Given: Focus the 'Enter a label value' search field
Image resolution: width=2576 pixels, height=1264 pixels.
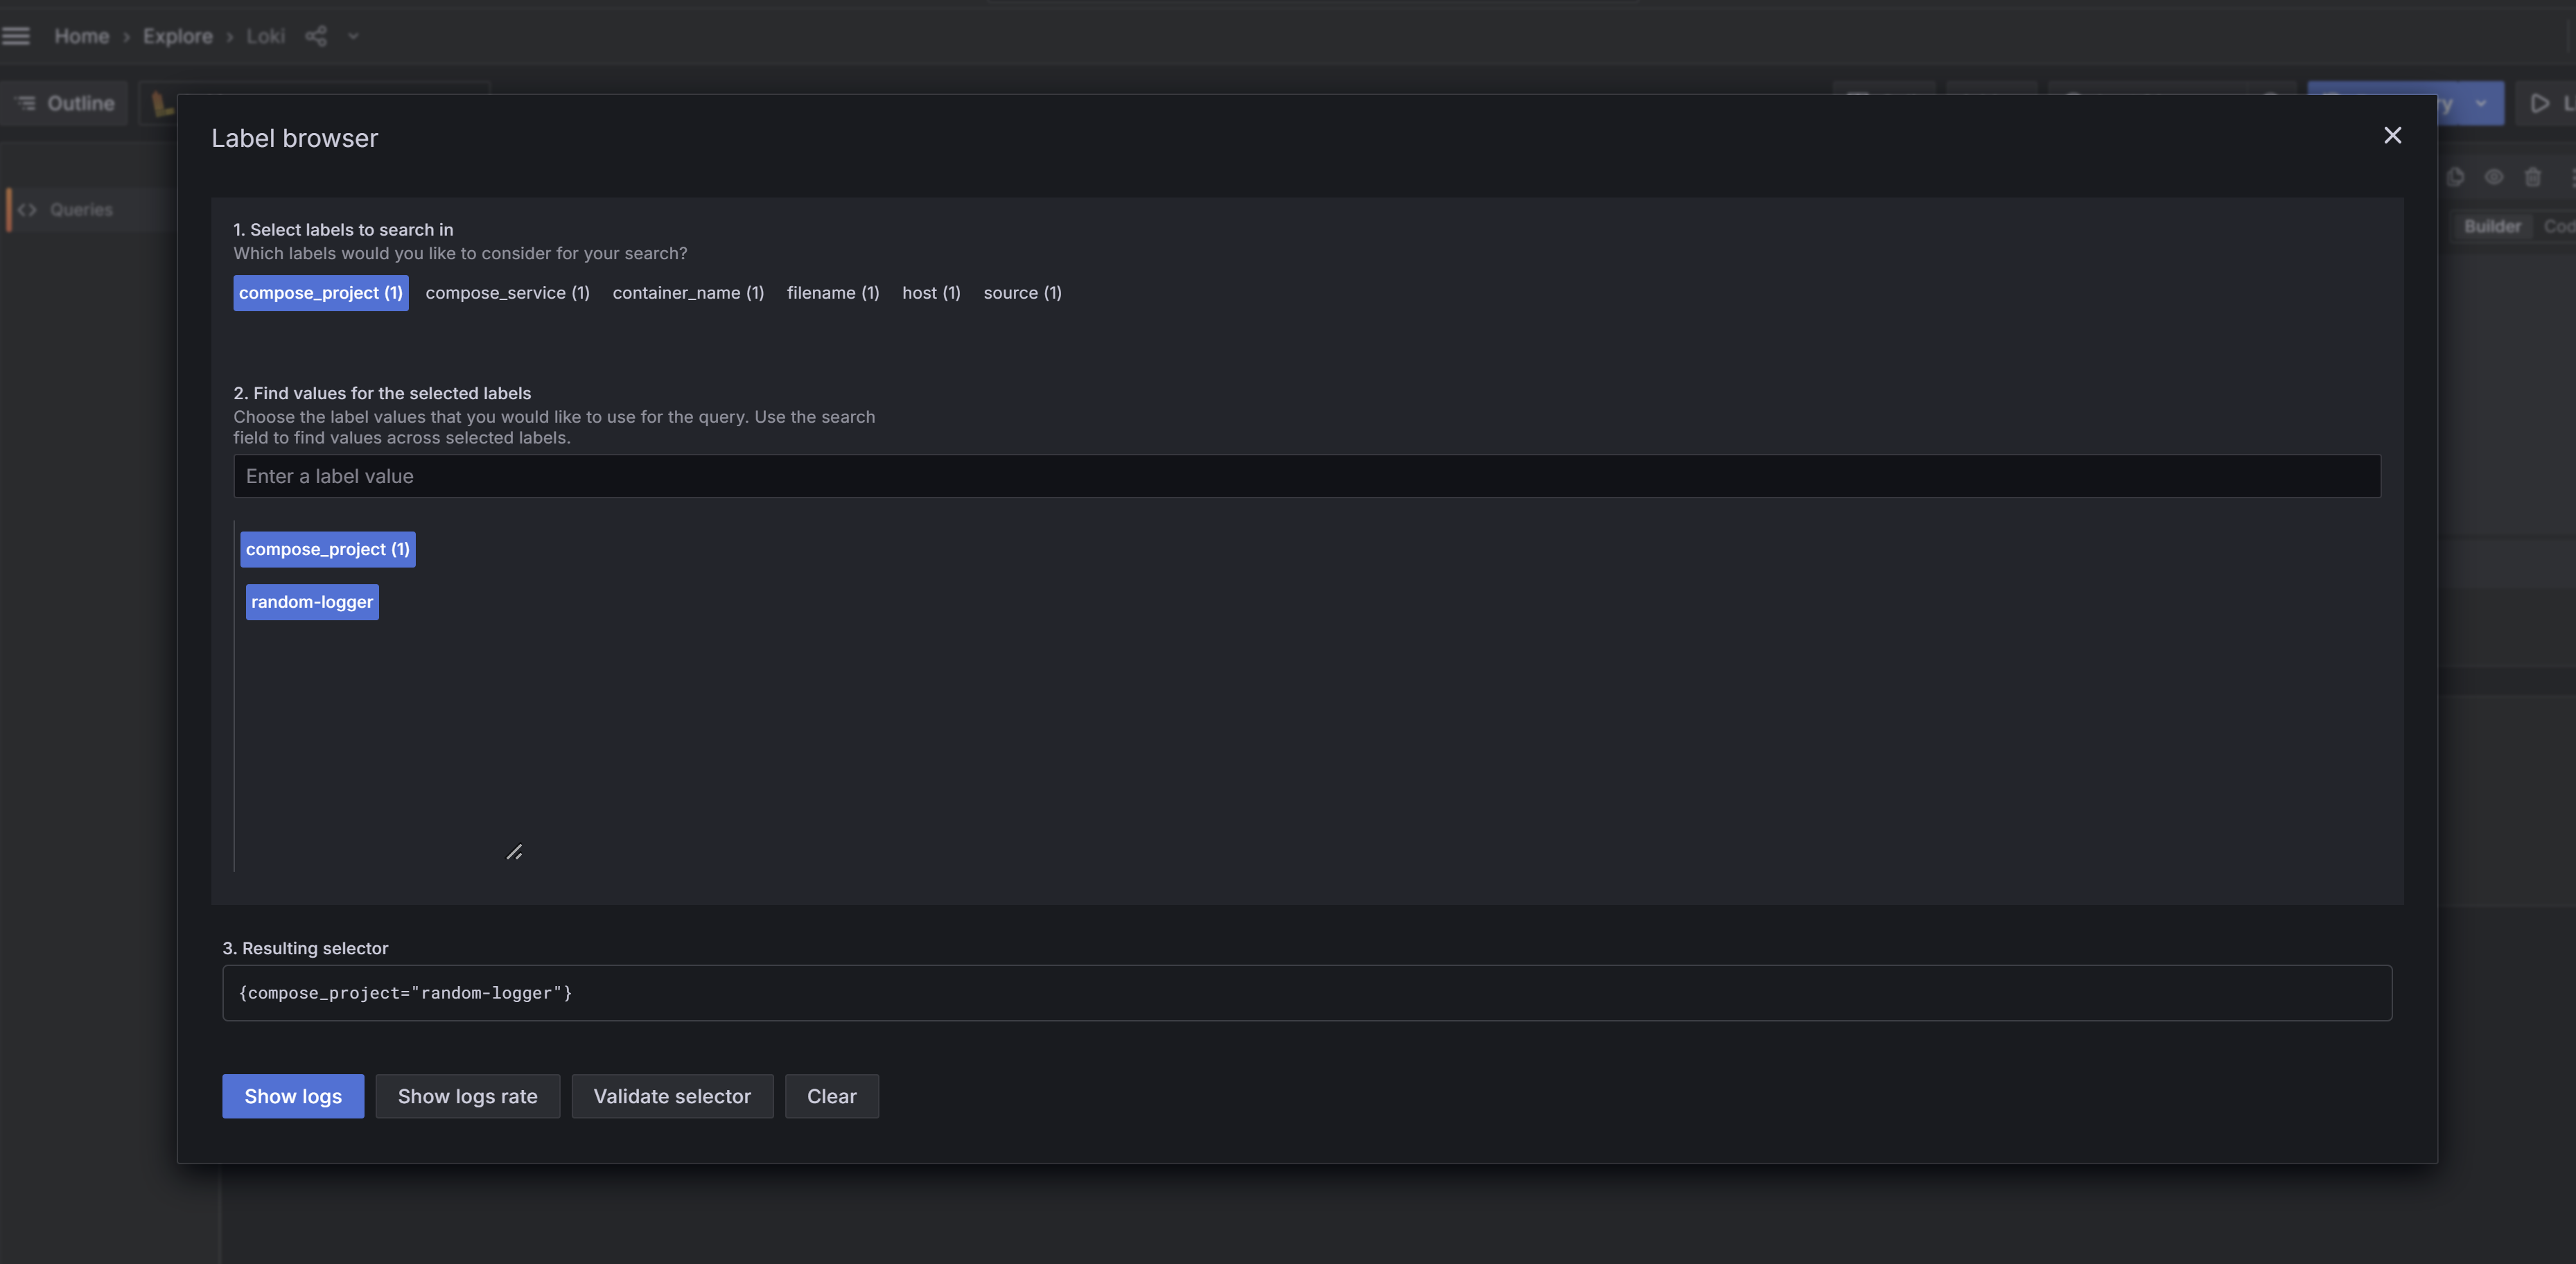Looking at the screenshot, I should pyautogui.click(x=1307, y=476).
